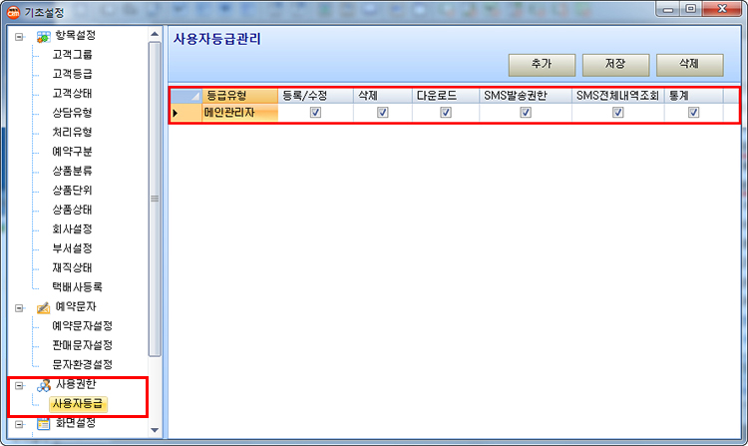This screenshot has height=446, width=748.
Task: Click the sidebar vertical scrollbar thumb
Action: [155, 200]
